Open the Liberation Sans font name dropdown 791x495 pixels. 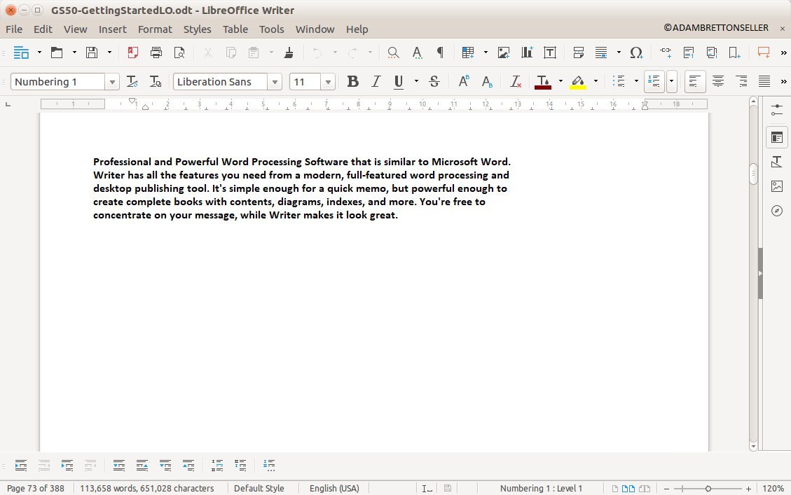tap(275, 82)
